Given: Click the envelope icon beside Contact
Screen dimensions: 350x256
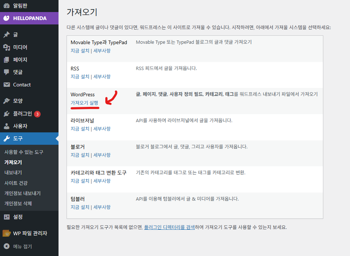Looking at the screenshot, I should pyautogui.click(x=7, y=85).
